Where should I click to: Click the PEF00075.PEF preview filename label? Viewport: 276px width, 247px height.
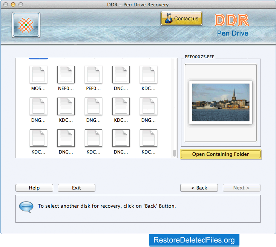point(199,57)
